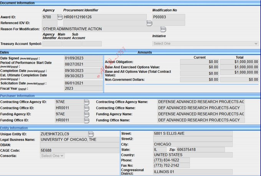Viewport: 261px width, 176px height.
Task: Click the Date Signed field
Action: [x=78, y=58]
